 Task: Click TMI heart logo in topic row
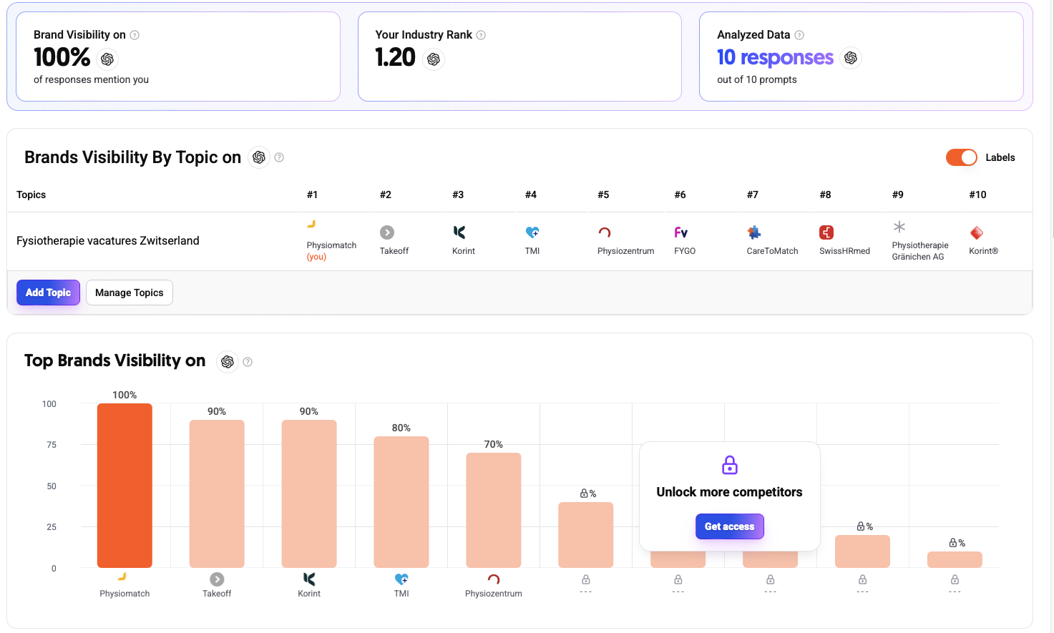tap(532, 232)
